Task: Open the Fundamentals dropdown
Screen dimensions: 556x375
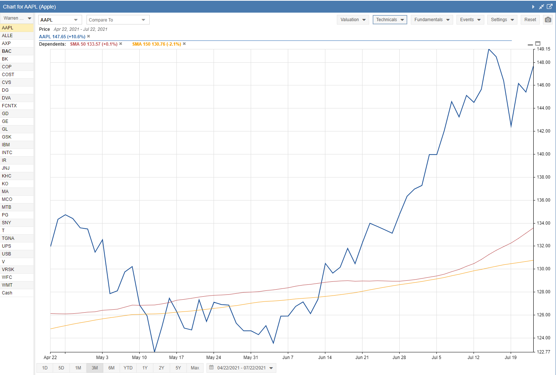Action: coord(432,20)
